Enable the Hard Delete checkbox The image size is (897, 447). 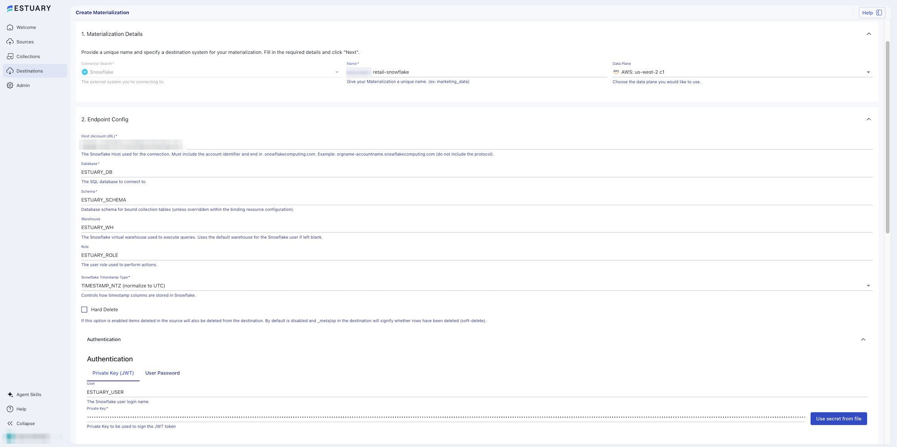coord(84,309)
